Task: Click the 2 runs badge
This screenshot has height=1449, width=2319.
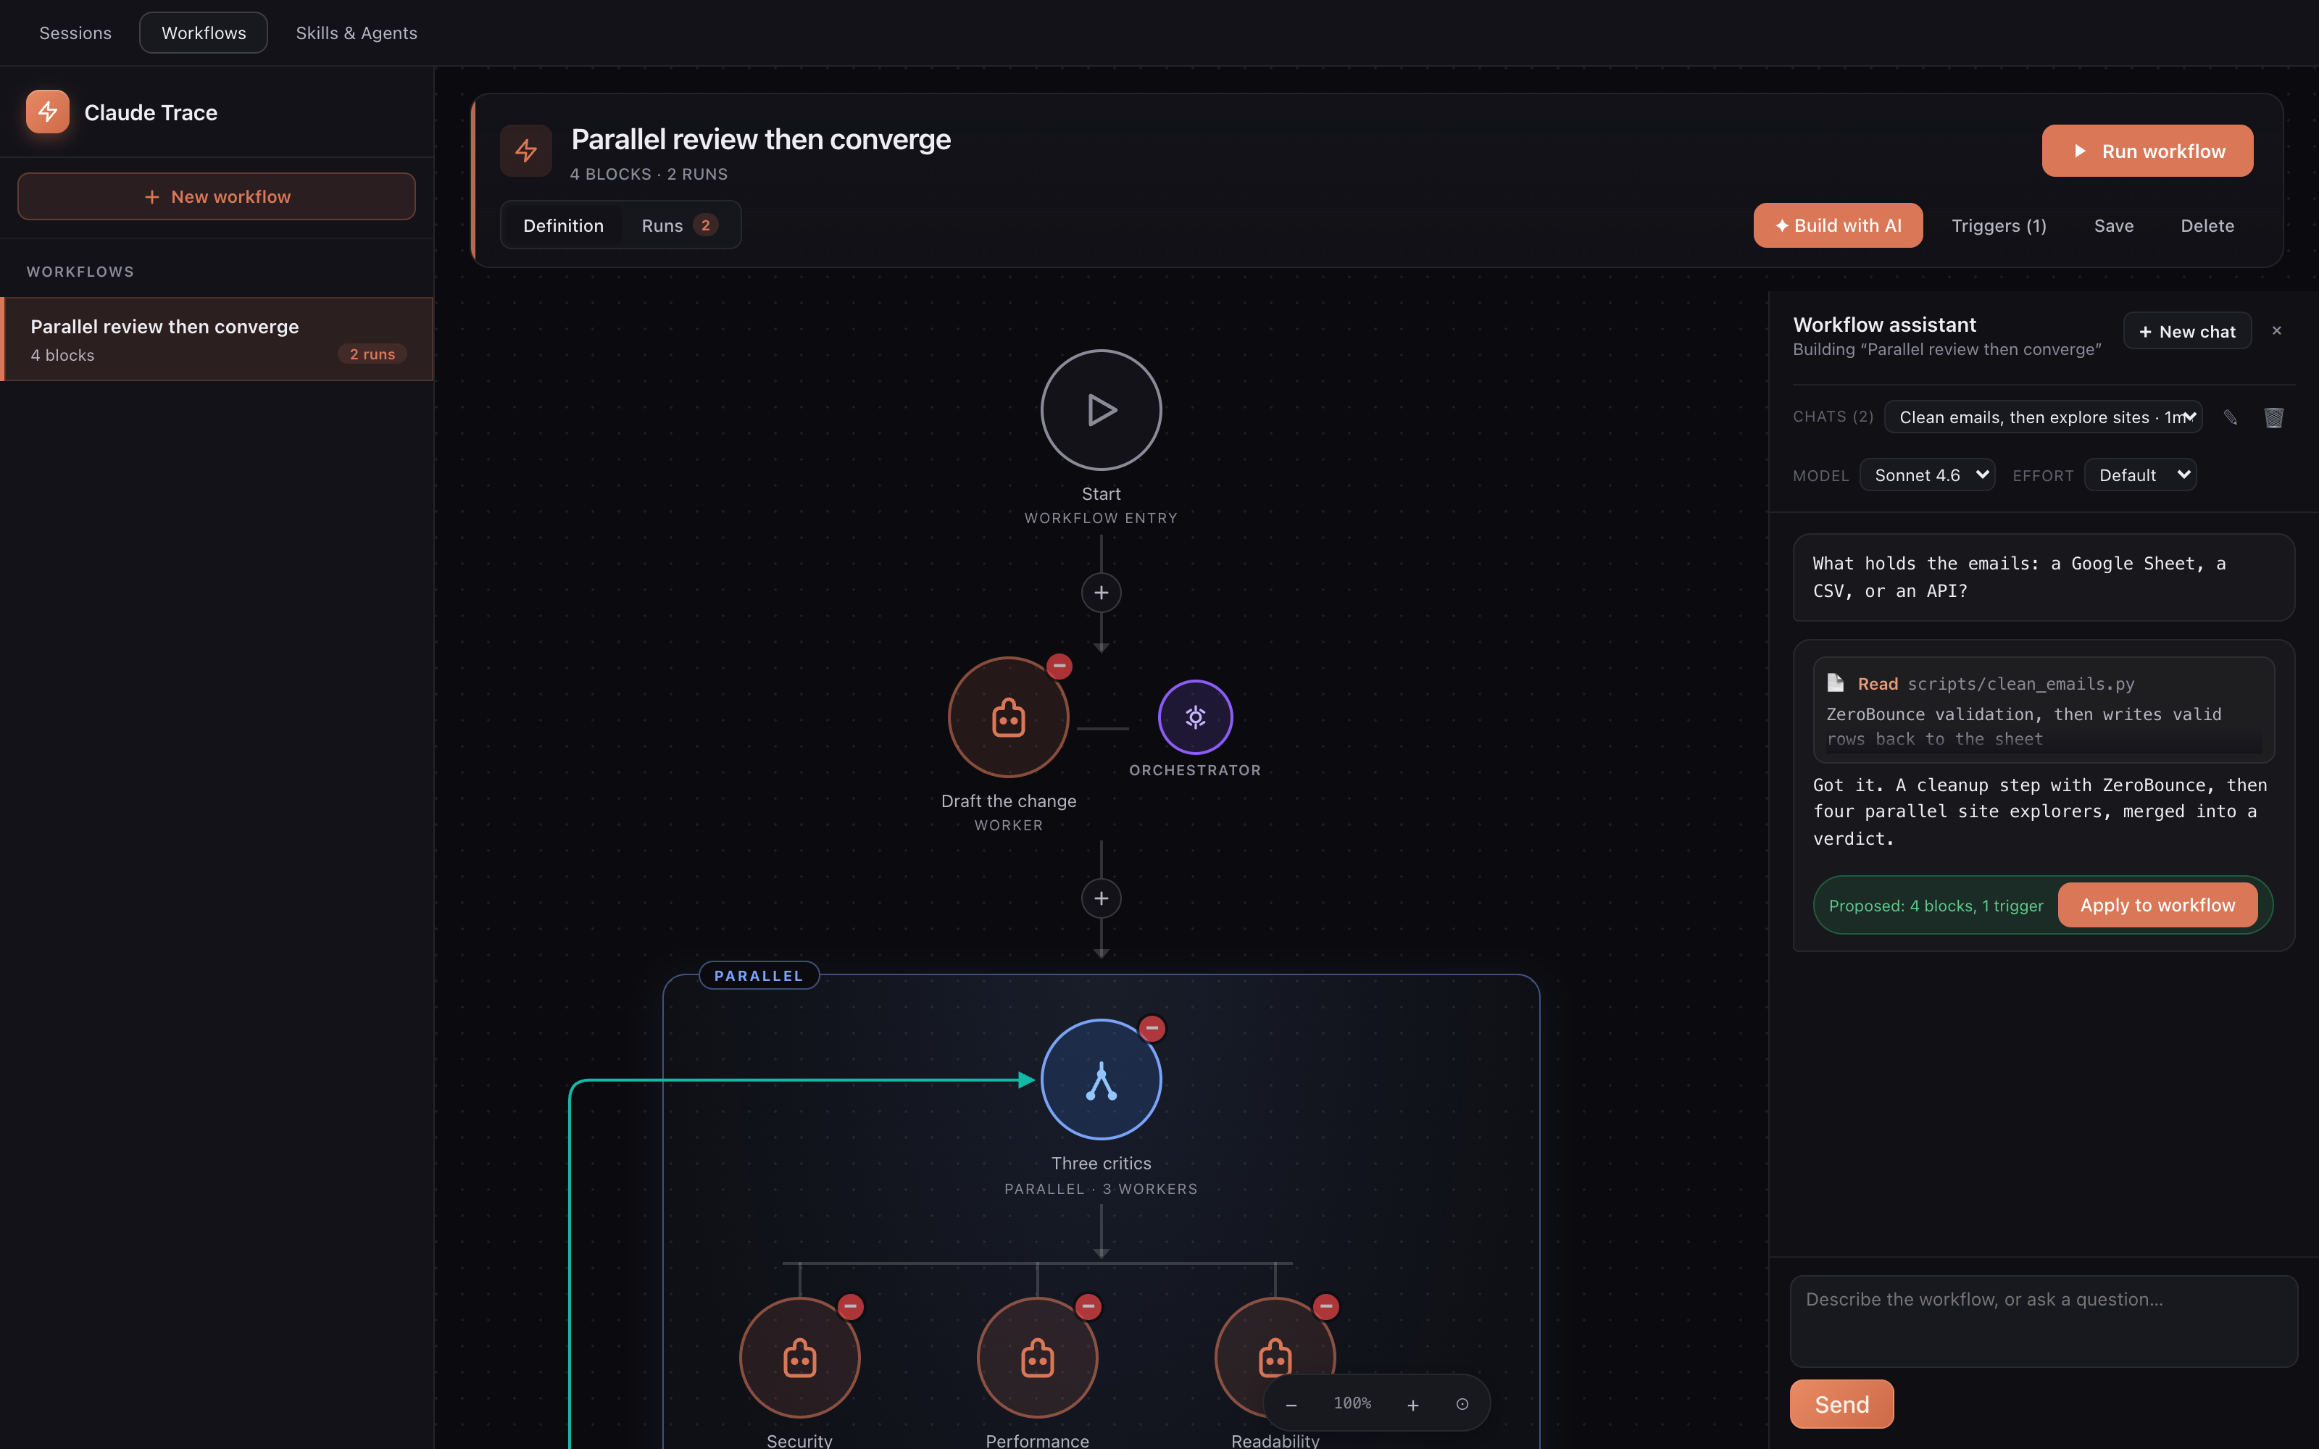Action: coord(372,354)
